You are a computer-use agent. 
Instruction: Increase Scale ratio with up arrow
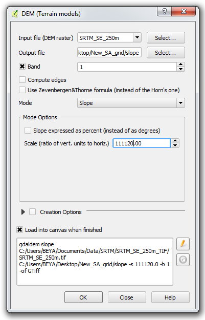tap(175, 141)
